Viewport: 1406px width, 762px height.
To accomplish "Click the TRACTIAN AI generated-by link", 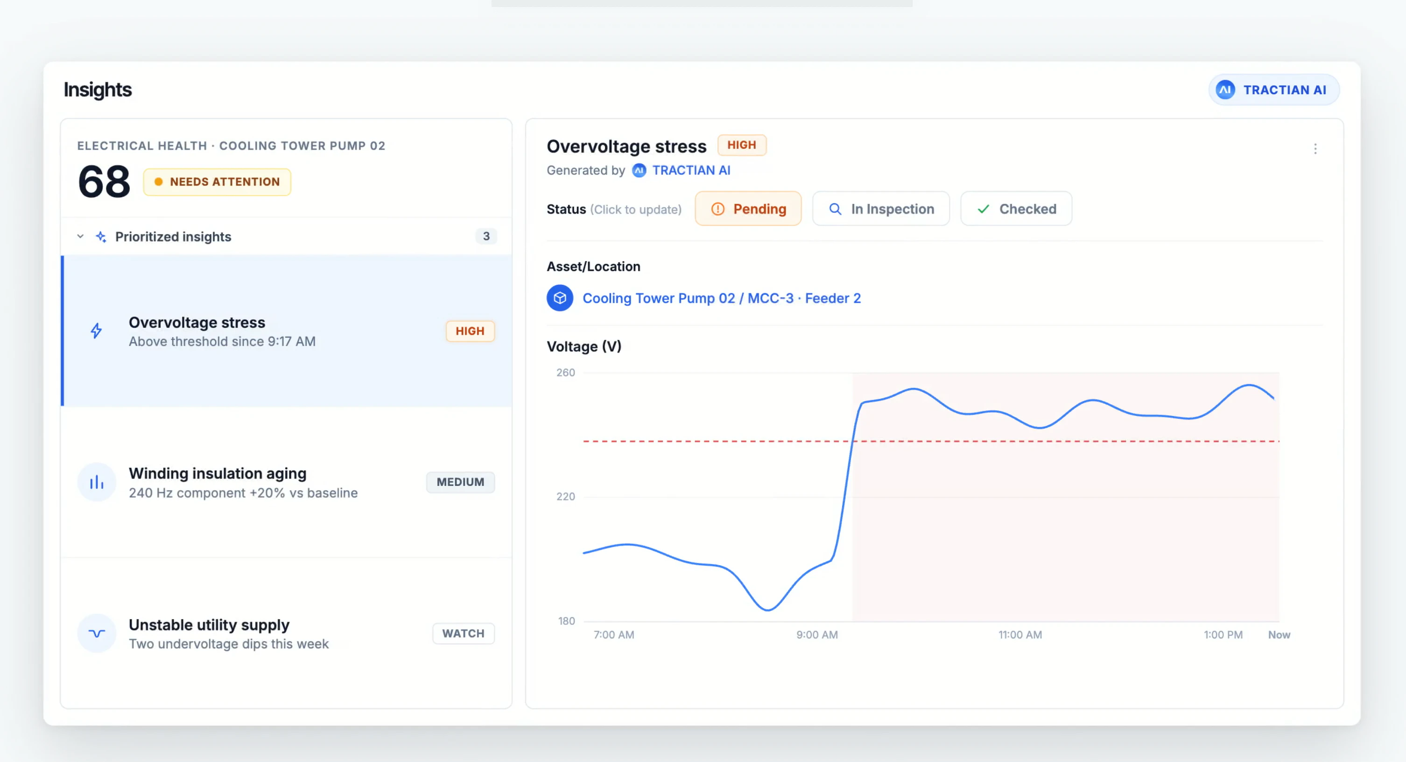I will (x=691, y=171).
